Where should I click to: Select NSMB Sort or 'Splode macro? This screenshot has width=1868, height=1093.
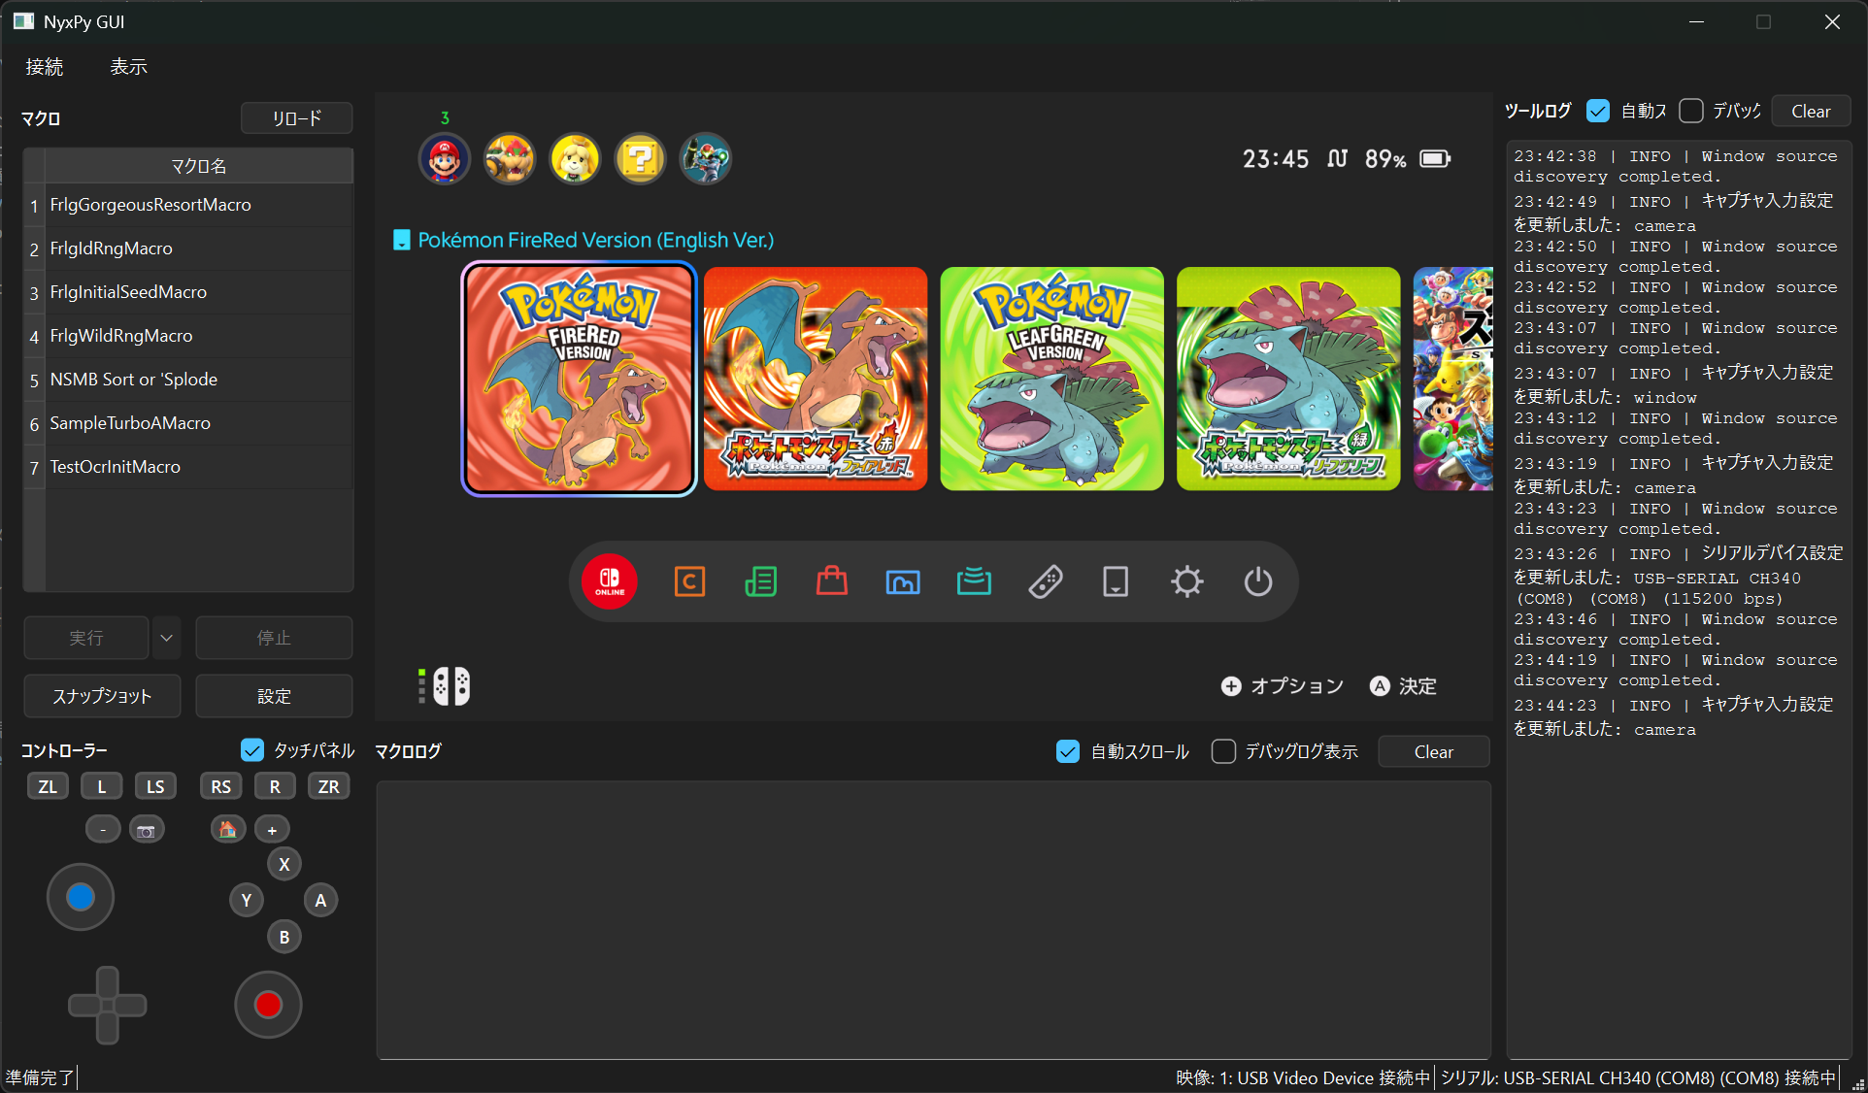point(199,380)
